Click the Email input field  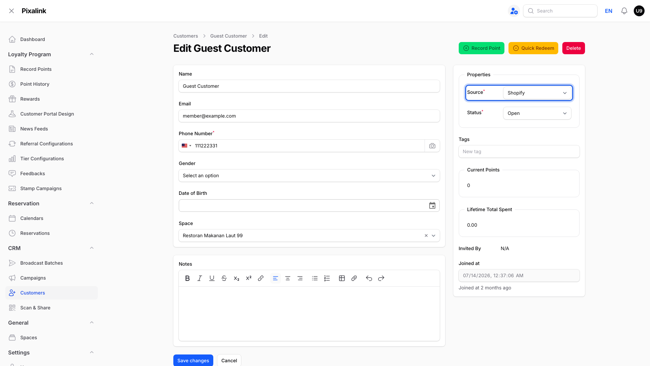pyautogui.click(x=309, y=116)
